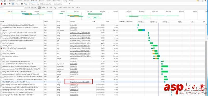The height and width of the screenshot is (96, 208).
Task: Filter requests by Img
Action: pyautogui.click(x=55, y=8)
